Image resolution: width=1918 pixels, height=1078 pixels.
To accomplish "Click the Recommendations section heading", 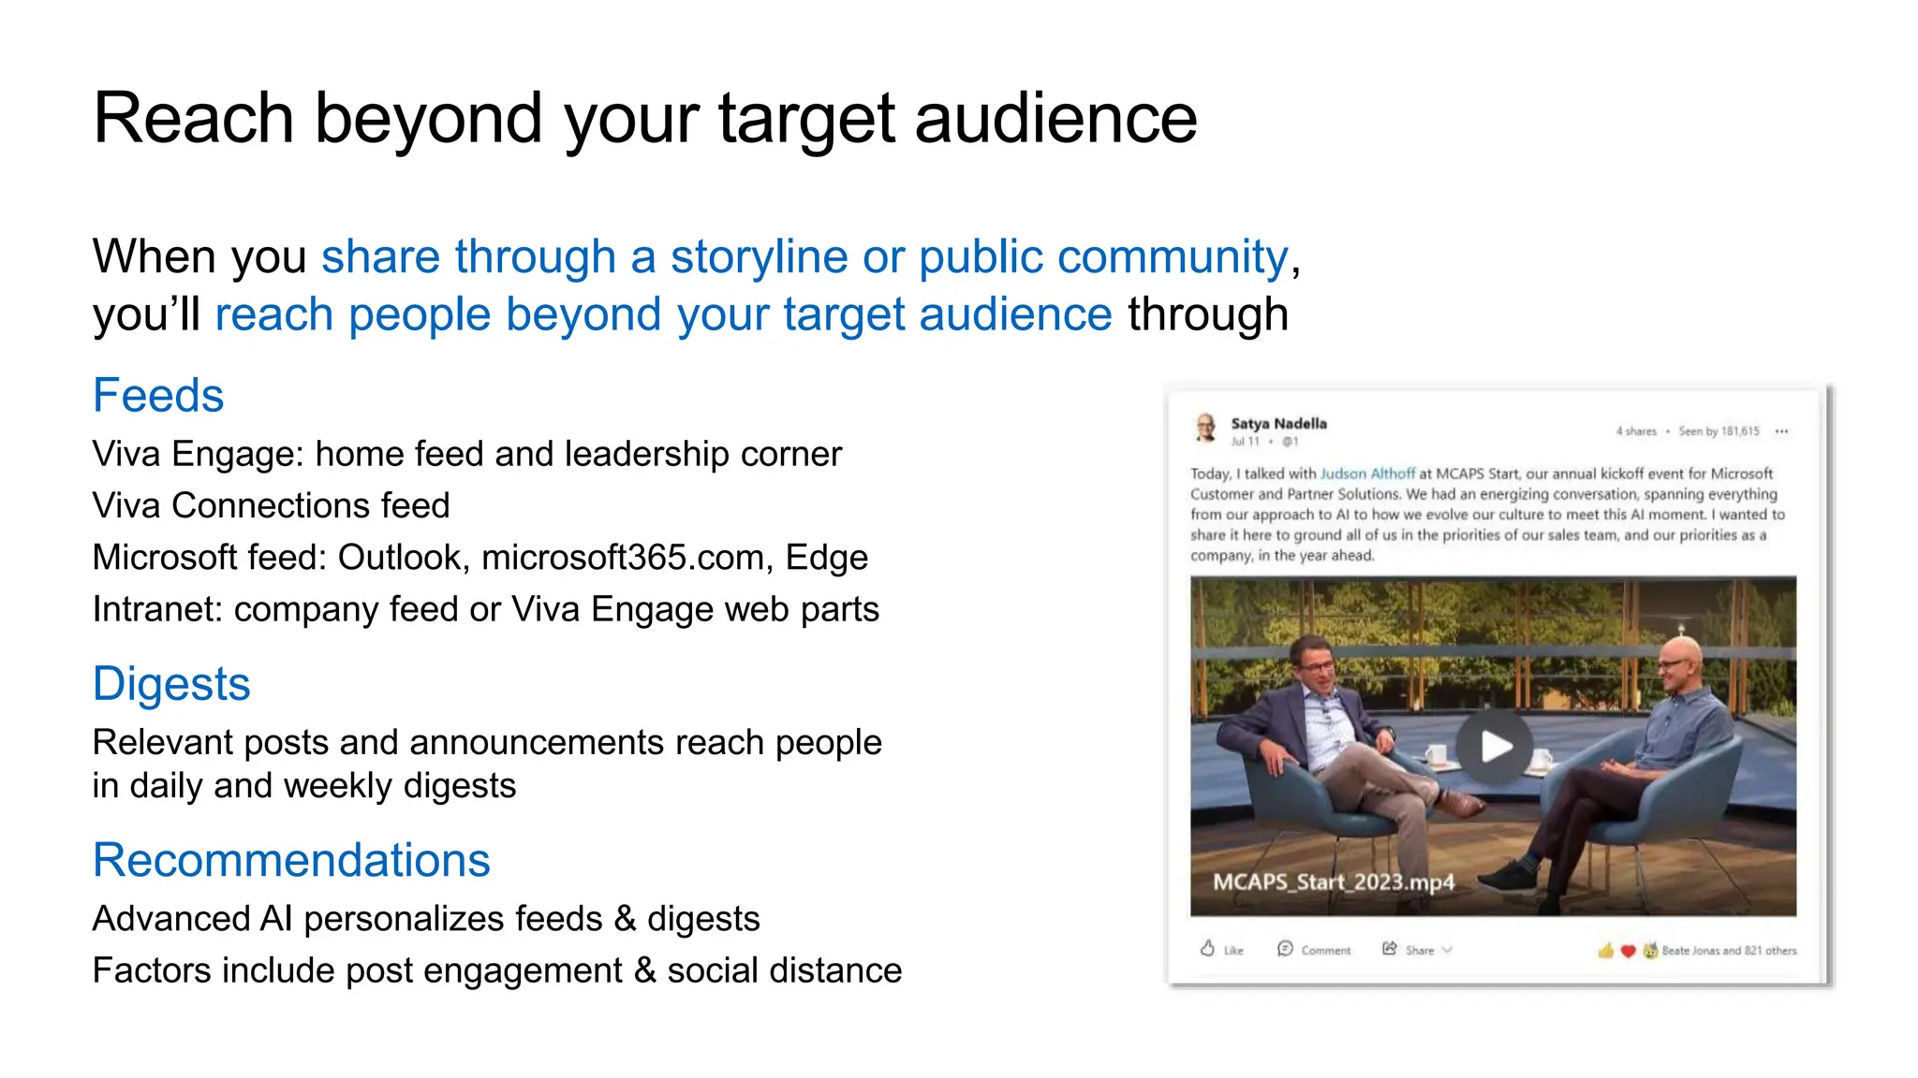I will pyautogui.click(x=291, y=859).
